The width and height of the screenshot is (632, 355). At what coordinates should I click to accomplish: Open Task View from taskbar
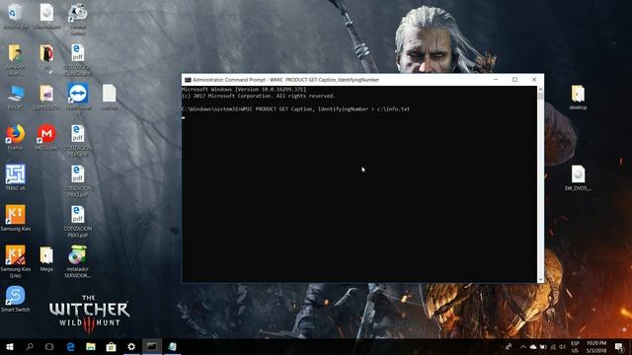(x=49, y=346)
